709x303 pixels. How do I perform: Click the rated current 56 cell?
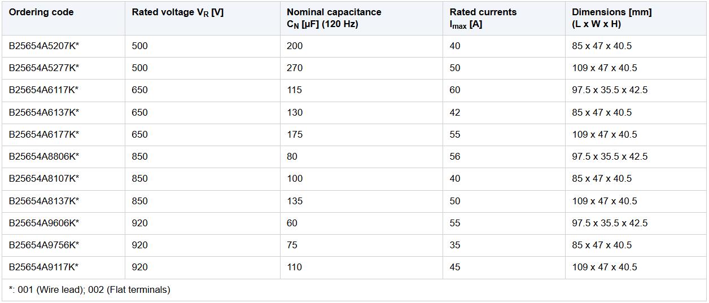pos(455,156)
